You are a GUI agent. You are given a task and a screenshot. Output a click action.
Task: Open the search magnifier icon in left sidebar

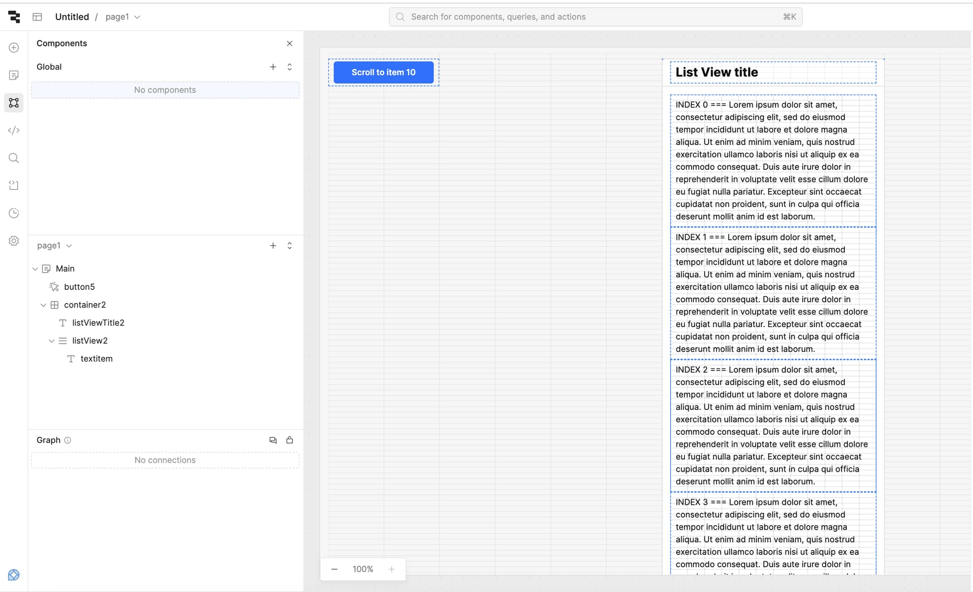click(x=14, y=158)
